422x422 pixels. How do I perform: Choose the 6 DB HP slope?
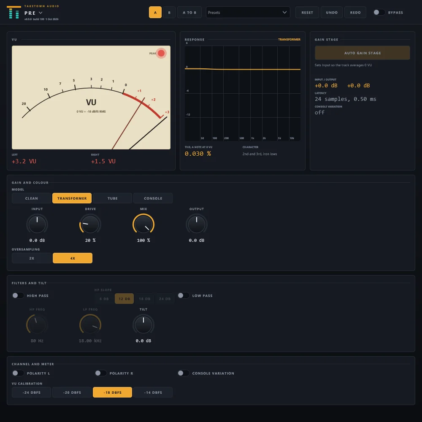[104, 299]
